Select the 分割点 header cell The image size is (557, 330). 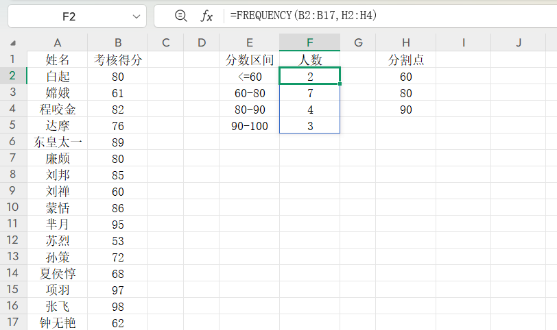coord(406,60)
